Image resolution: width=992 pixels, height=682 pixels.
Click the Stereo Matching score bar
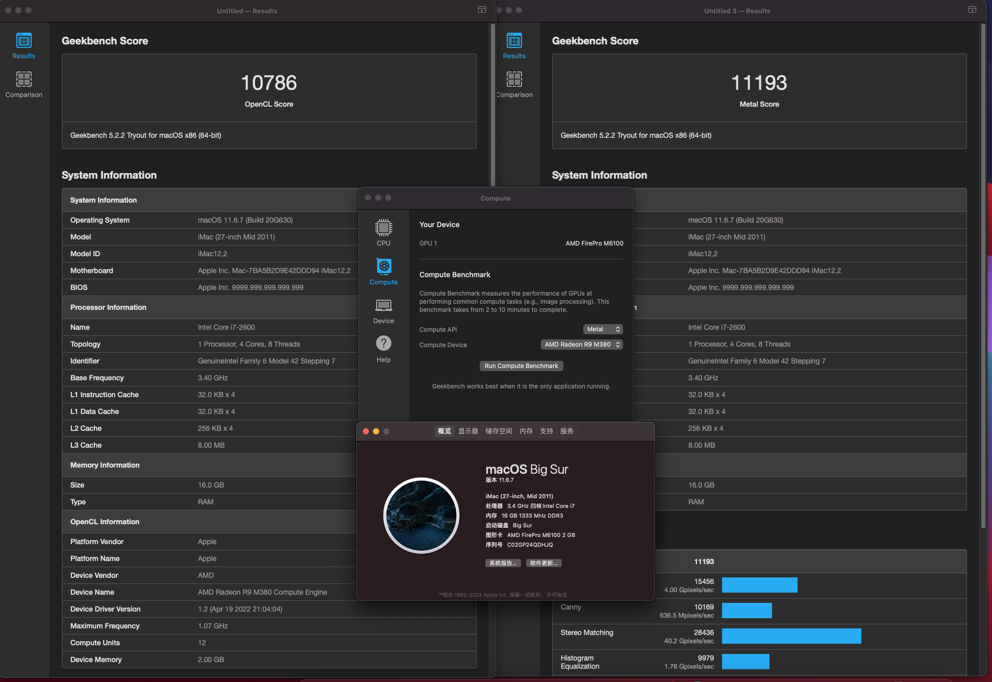click(791, 636)
